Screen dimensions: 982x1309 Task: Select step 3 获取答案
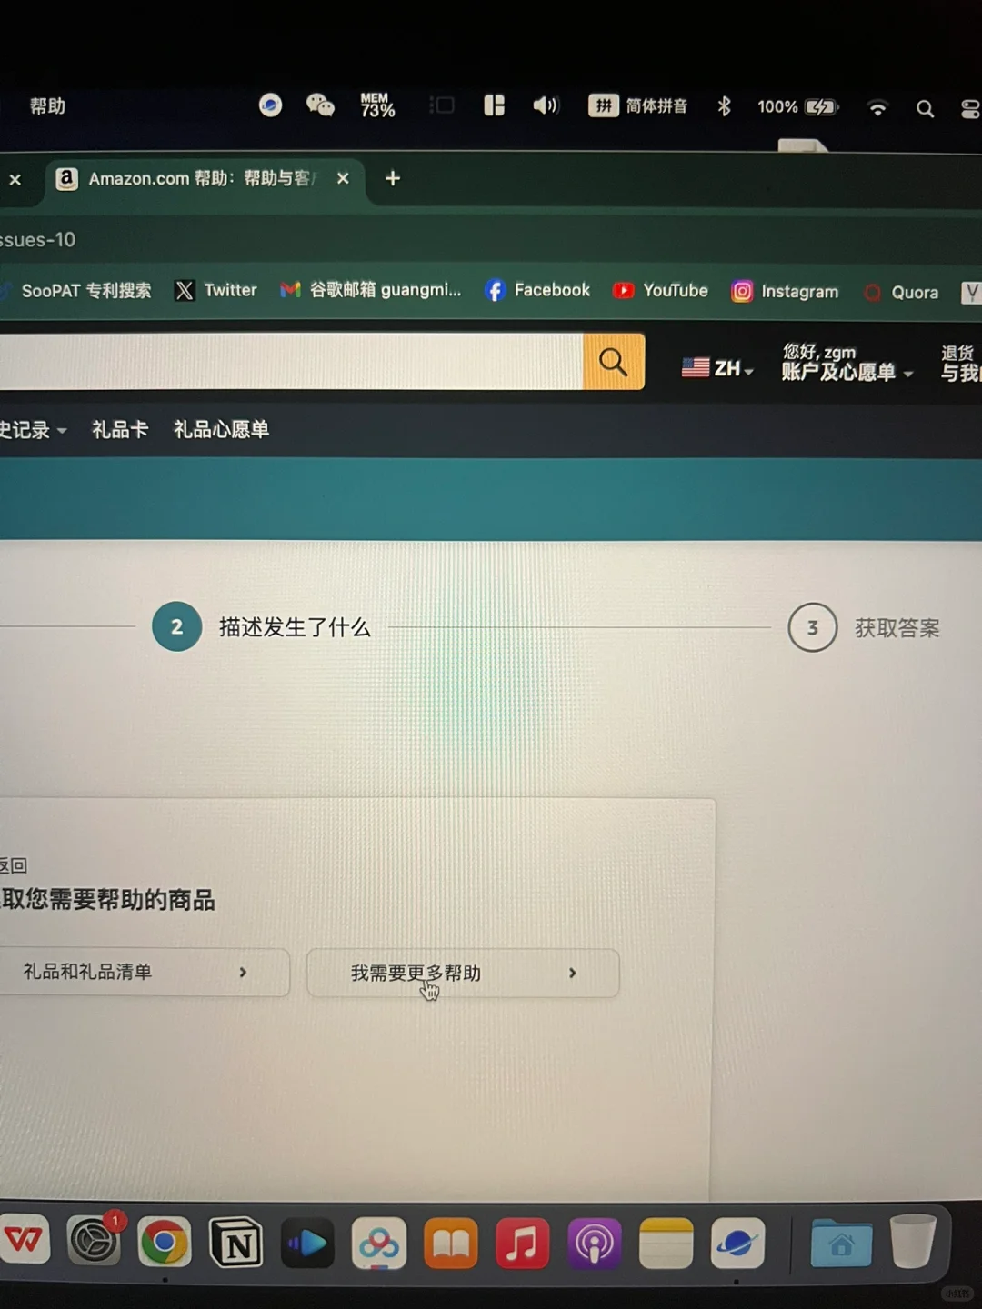pyautogui.click(x=864, y=627)
